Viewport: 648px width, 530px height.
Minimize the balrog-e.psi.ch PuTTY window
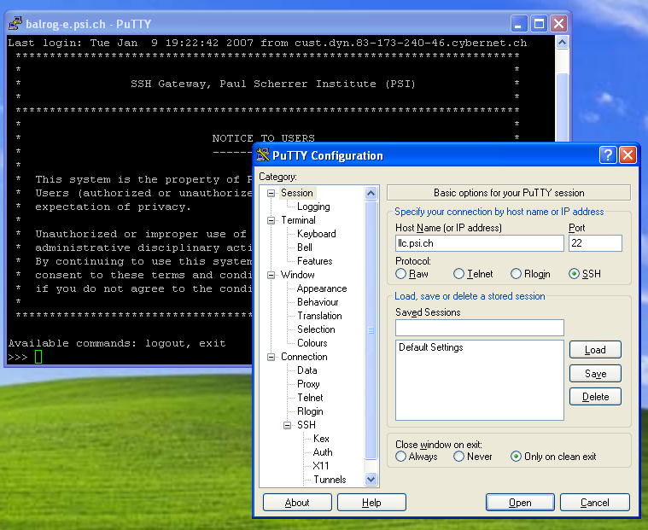[x=518, y=24]
